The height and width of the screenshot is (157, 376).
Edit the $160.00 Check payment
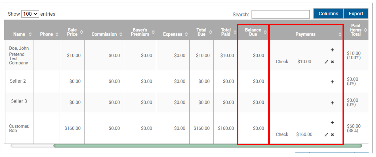(326, 135)
